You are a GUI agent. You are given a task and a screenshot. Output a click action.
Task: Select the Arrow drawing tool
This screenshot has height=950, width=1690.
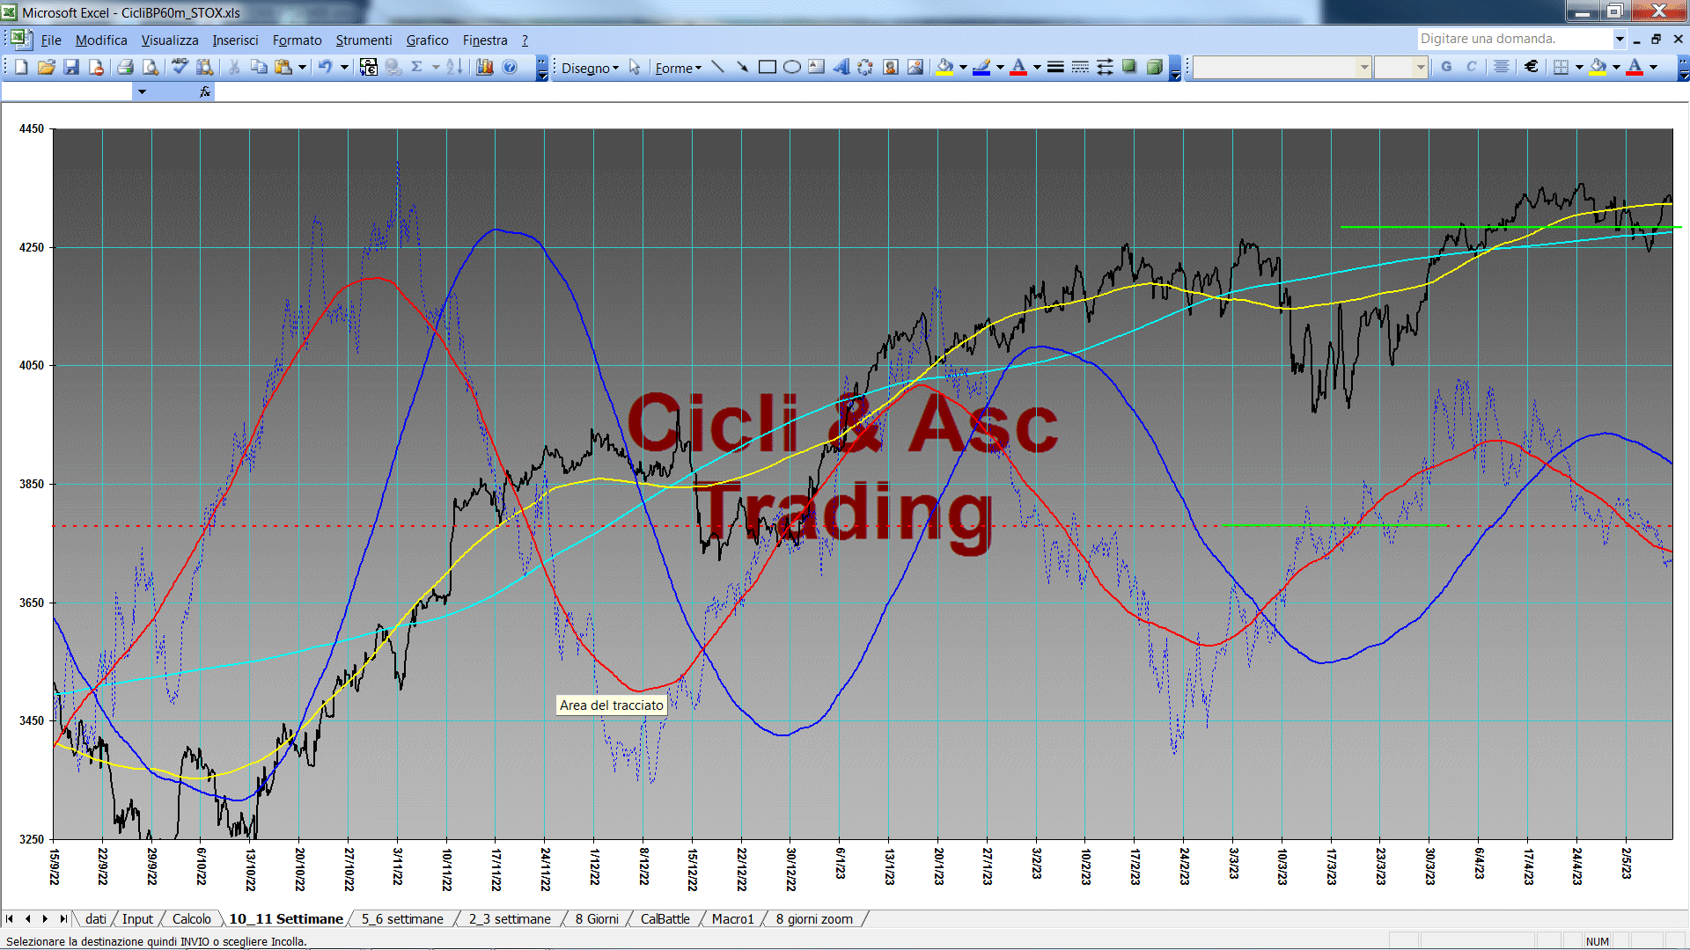(x=742, y=67)
